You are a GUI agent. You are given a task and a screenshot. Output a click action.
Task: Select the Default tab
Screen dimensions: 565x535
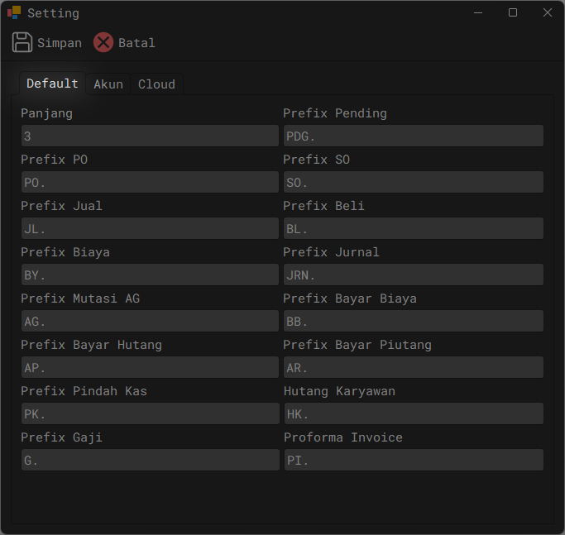point(52,84)
